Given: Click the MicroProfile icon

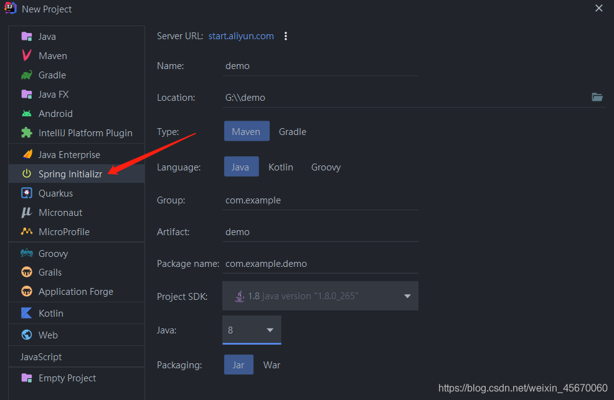Looking at the screenshot, I should 27,231.
